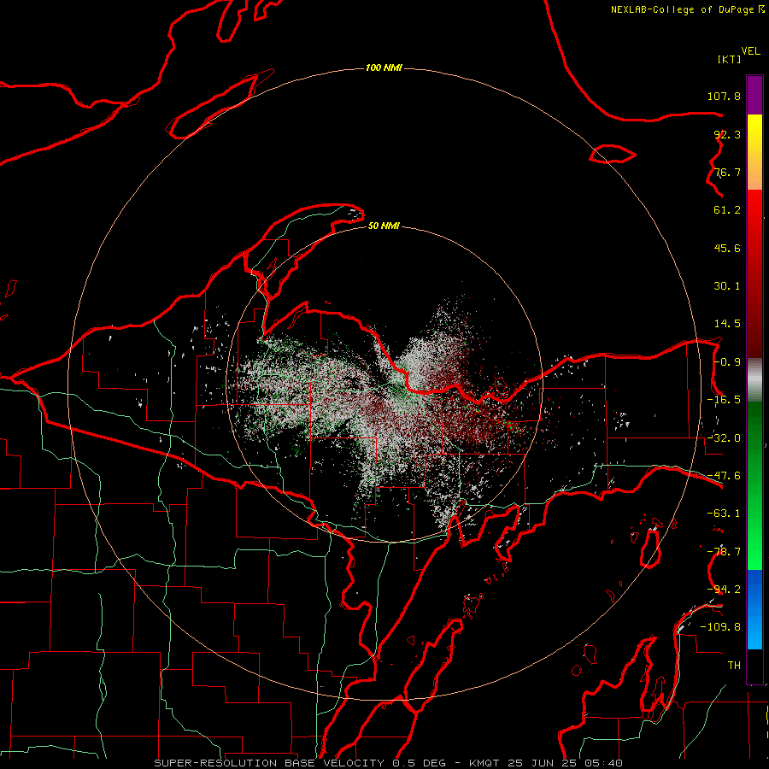Click the TH threshold label in legend
Image resolution: width=769 pixels, height=769 pixels.
734,666
